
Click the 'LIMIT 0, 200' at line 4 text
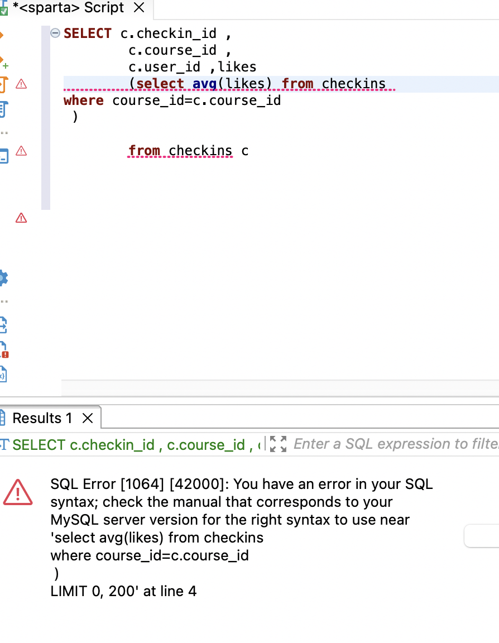[123, 591]
